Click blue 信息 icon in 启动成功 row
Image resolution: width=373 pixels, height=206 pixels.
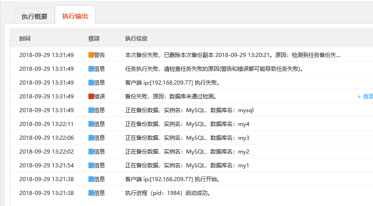tap(91, 193)
